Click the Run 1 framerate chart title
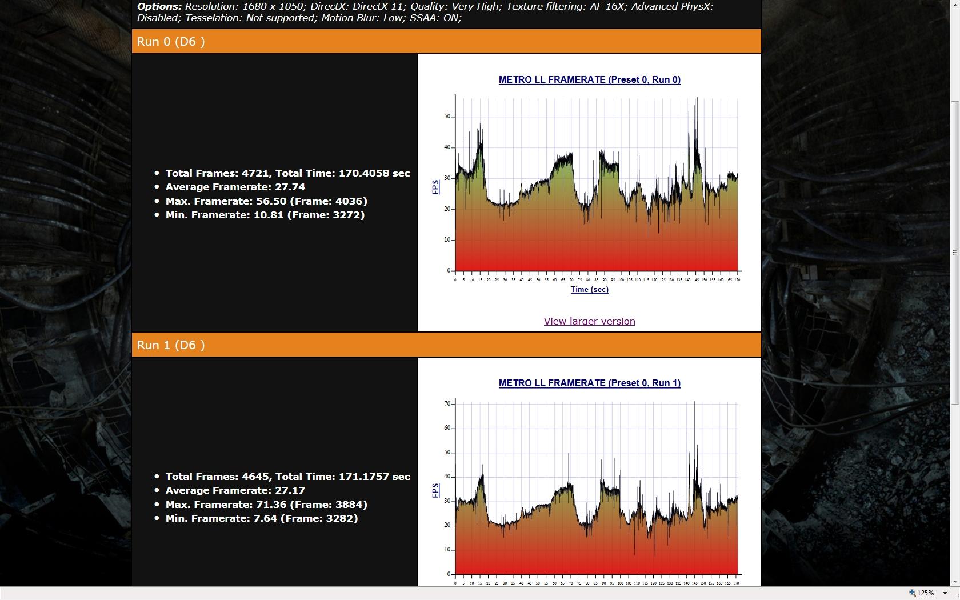Screen dimensions: 960x600 tap(589, 383)
